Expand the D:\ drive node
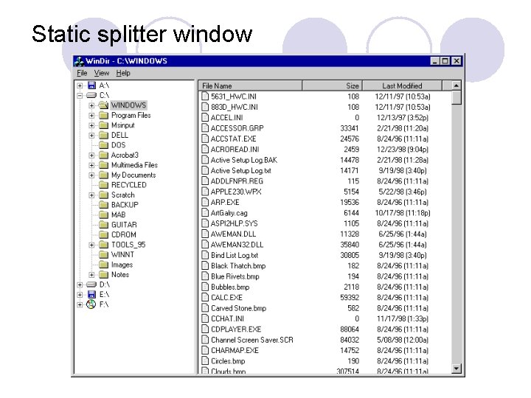The height and width of the screenshot is (398, 531). [x=80, y=285]
